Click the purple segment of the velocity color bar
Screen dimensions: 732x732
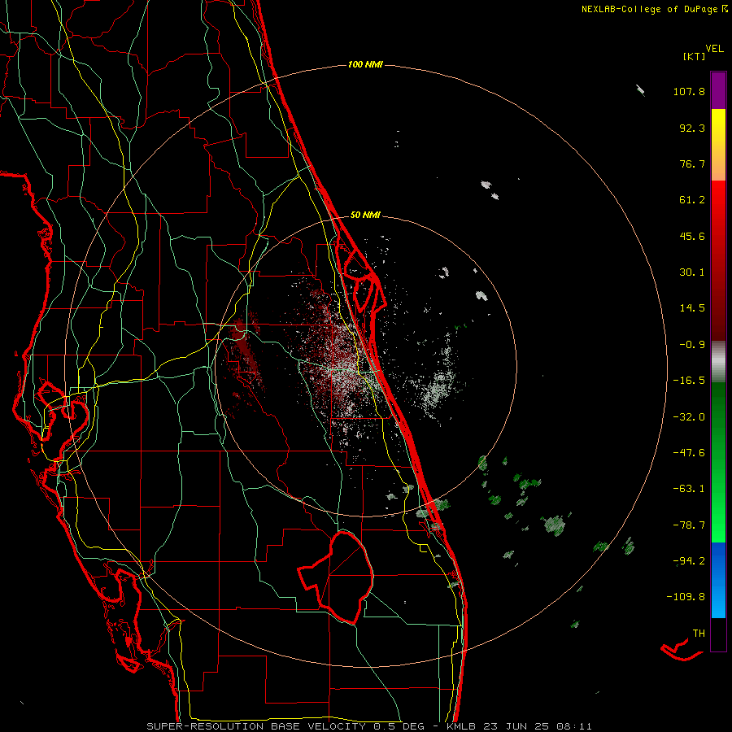point(718,90)
